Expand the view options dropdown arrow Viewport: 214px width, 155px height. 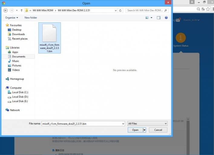(x=151, y=18)
